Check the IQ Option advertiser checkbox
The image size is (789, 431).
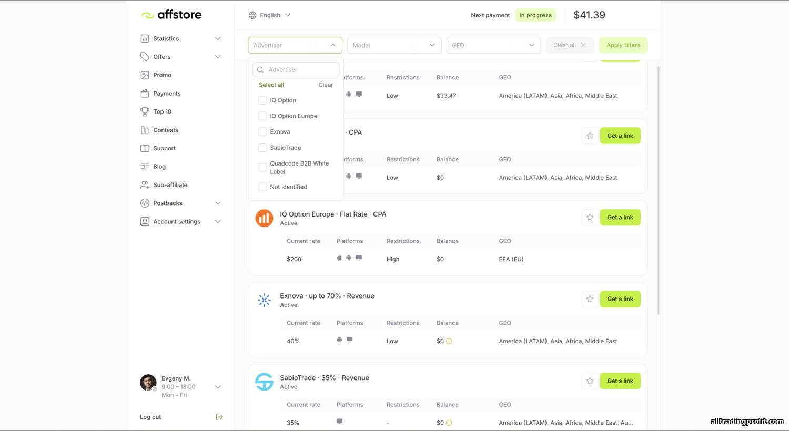[x=262, y=100]
